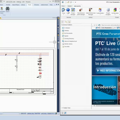Open the Macros side panel tab
The image size is (120, 120).
pos(58,37)
